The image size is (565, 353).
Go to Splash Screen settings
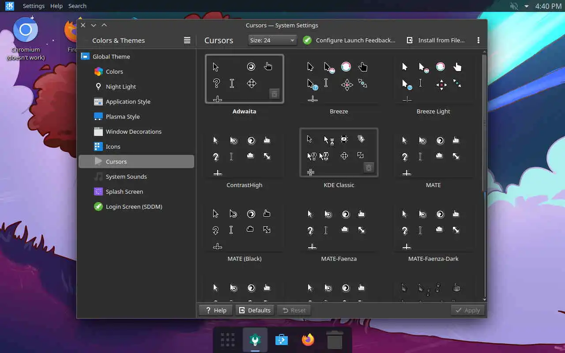coord(136,192)
